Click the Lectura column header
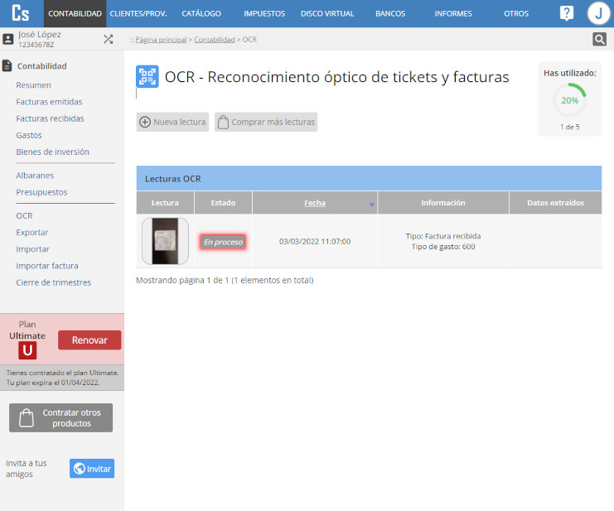The image size is (614, 511). click(x=165, y=203)
